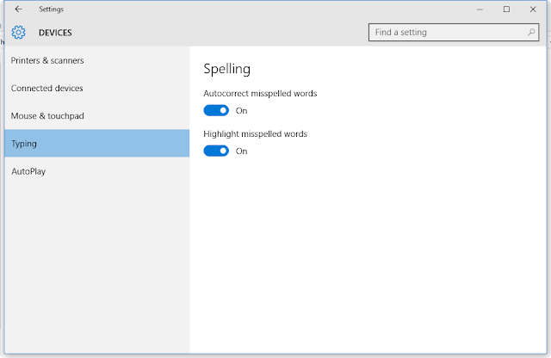Screen dimensions: 551x358
Task: Click the DEVICES header text
Action: pyautogui.click(x=55, y=34)
